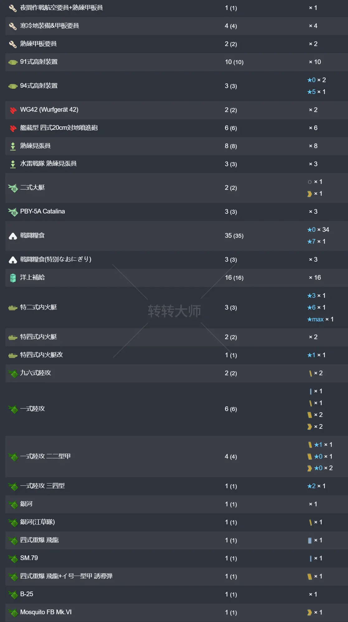Select the red rocket icon beside WG42
The image size is (348, 622).
click(x=12, y=110)
